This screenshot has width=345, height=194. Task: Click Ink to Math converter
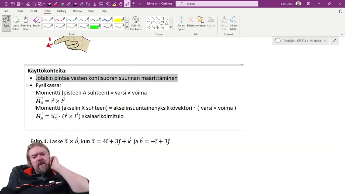tap(233, 23)
